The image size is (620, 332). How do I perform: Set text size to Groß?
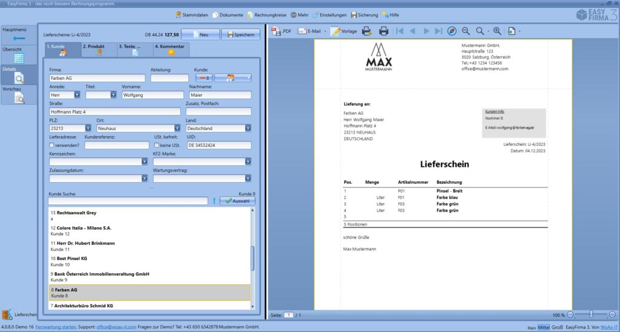(557, 327)
